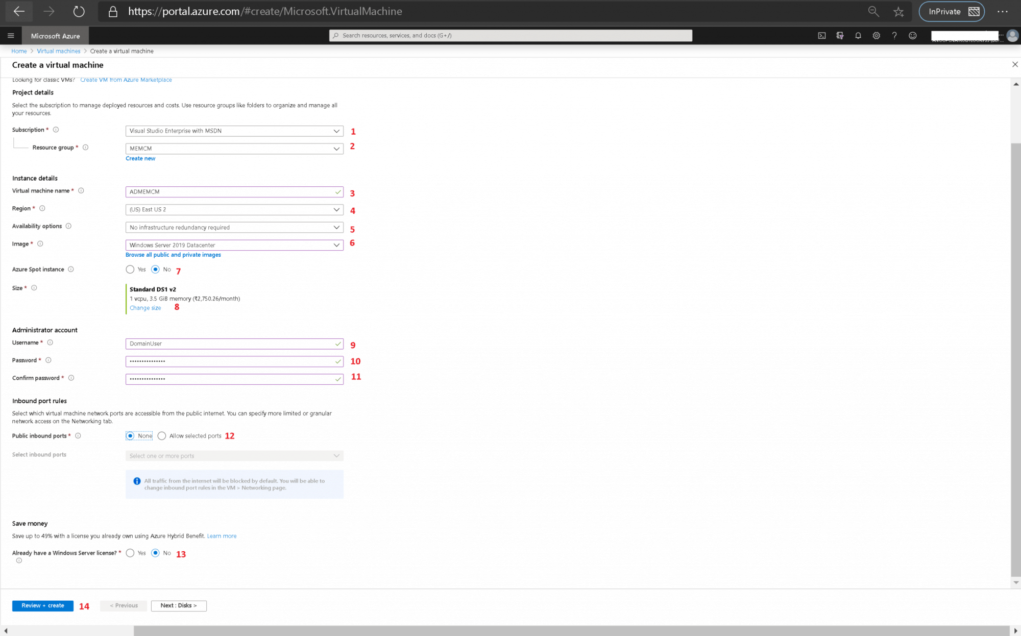Select No for Windows Server license
1021x636 pixels.
point(156,553)
